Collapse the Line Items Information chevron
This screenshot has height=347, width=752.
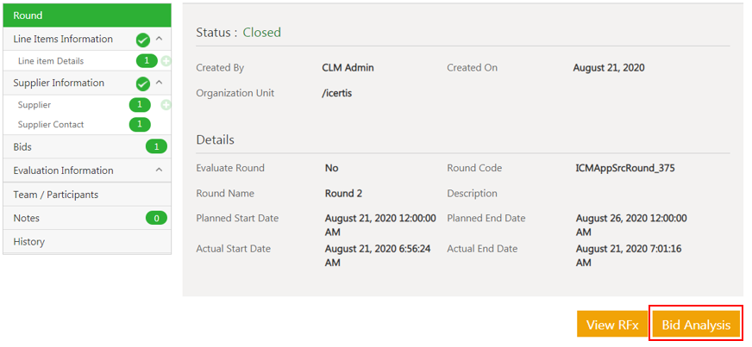click(x=160, y=39)
